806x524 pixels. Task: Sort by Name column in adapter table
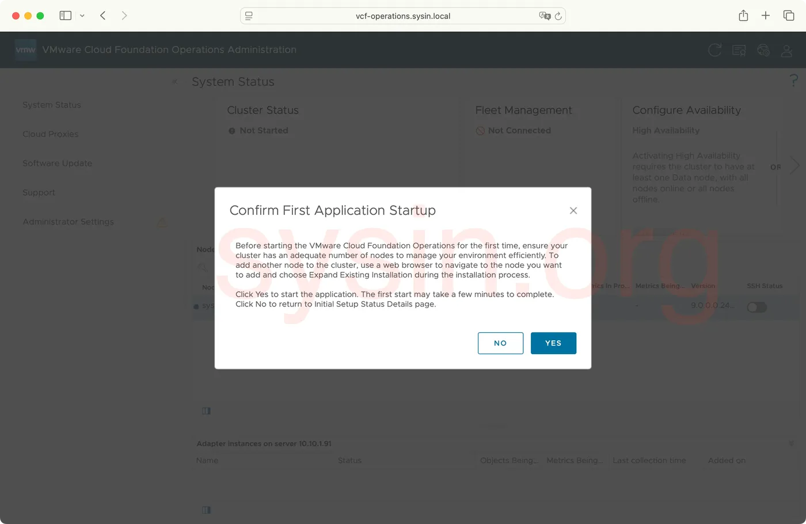click(x=207, y=461)
